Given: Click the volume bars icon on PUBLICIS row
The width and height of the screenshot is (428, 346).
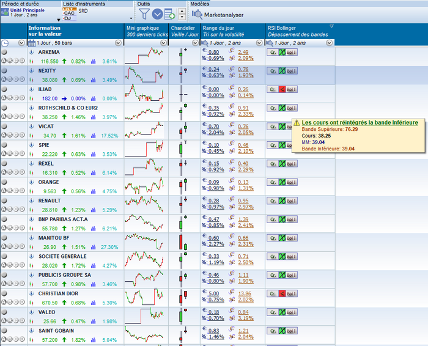Looking at the screenshot, I should click(94, 284).
